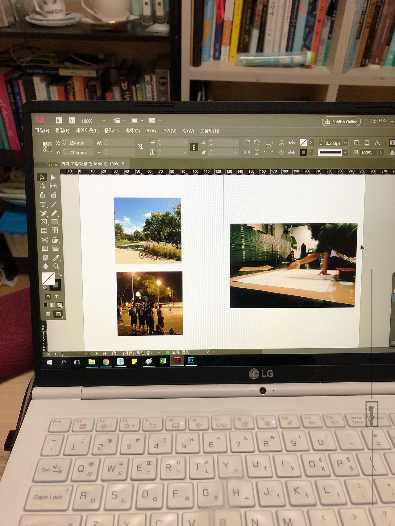
Task: Open the zoom level dropdown at top
Action: [104, 121]
